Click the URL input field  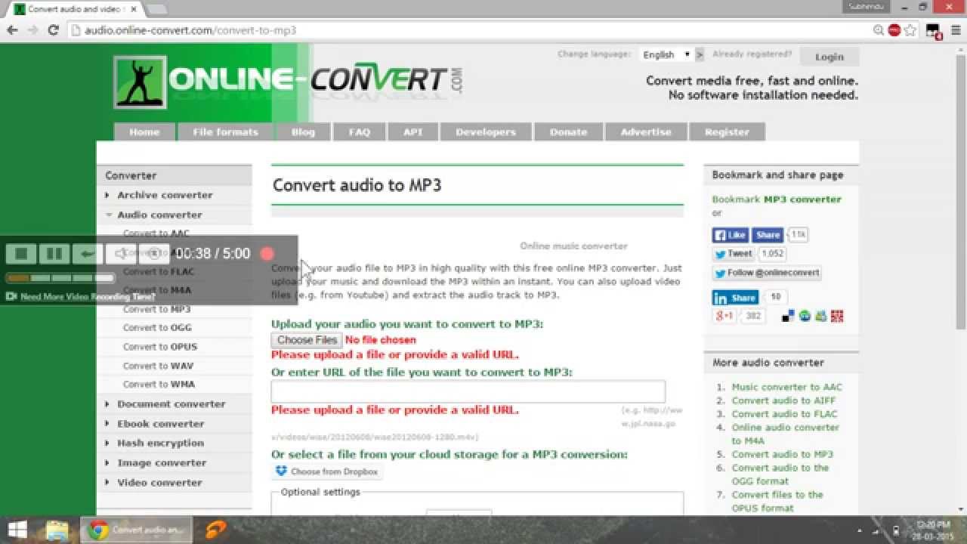coord(468,391)
